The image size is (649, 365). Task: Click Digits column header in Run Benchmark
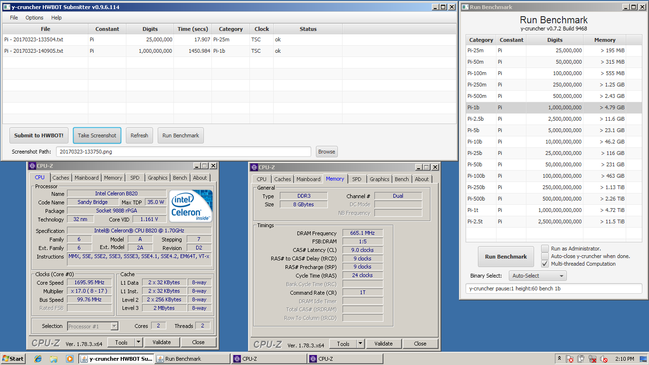(554, 40)
